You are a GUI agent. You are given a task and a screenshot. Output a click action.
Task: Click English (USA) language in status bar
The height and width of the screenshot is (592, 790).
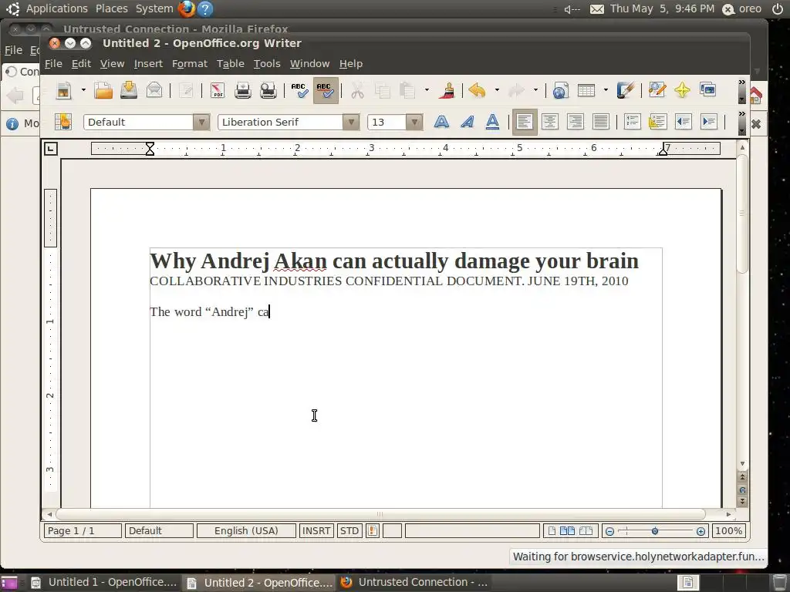tap(246, 530)
